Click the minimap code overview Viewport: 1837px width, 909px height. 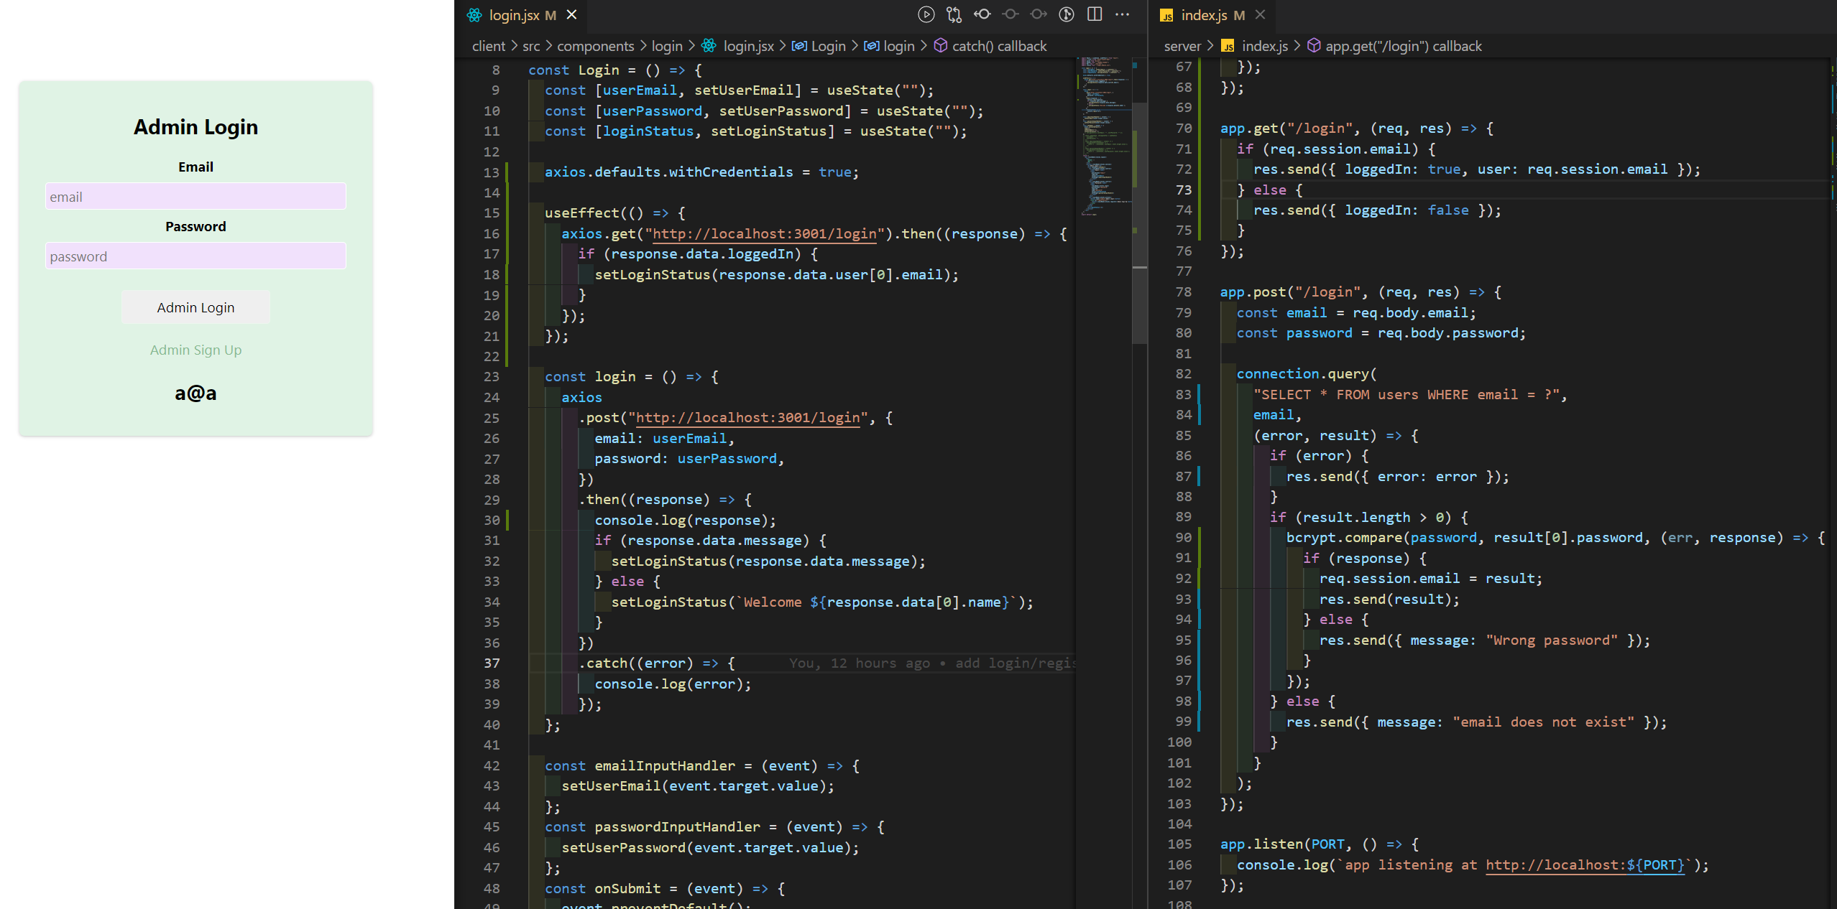[x=1103, y=136]
